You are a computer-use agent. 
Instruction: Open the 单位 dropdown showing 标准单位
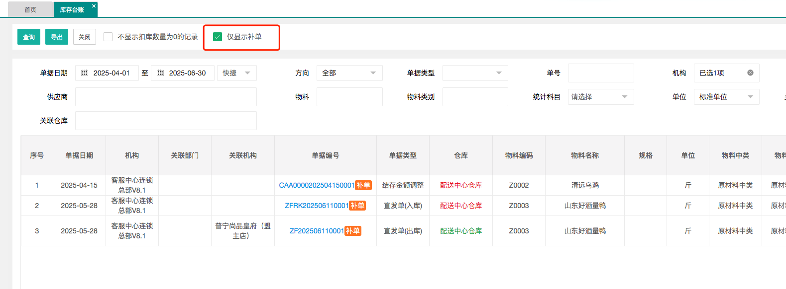coord(726,97)
